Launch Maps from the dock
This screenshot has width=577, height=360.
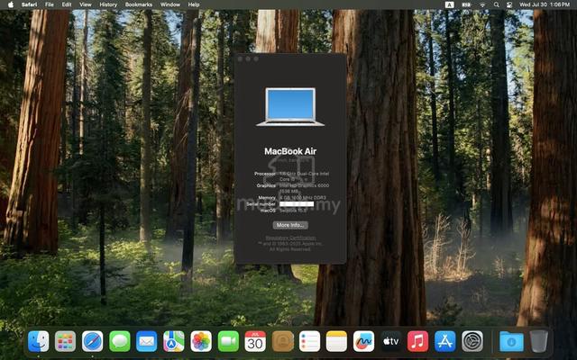pyautogui.click(x=174, y=341)
